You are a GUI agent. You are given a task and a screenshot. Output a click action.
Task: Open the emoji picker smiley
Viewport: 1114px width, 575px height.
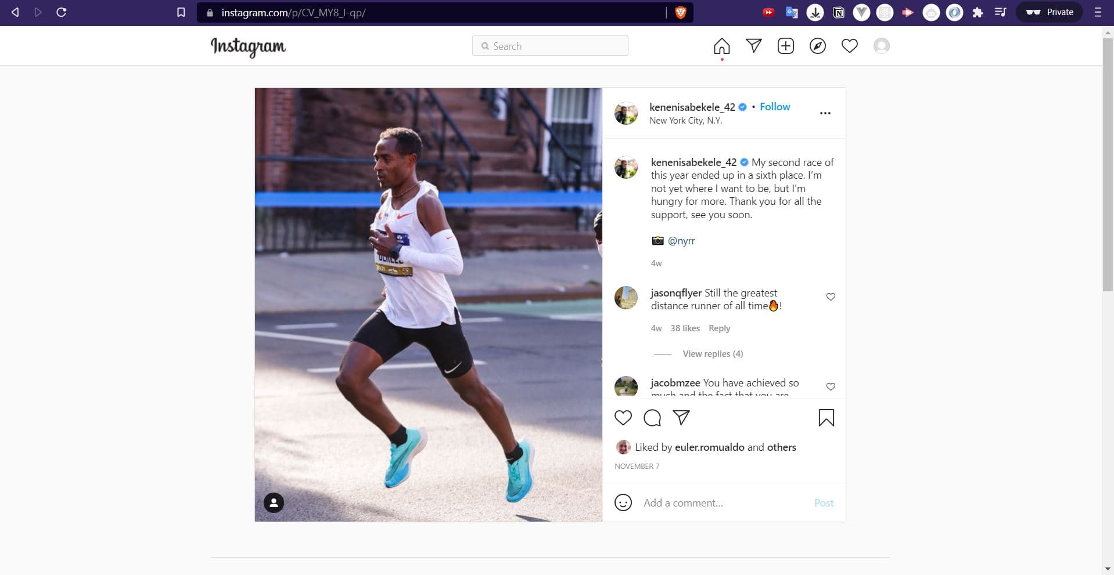(623, 502)
